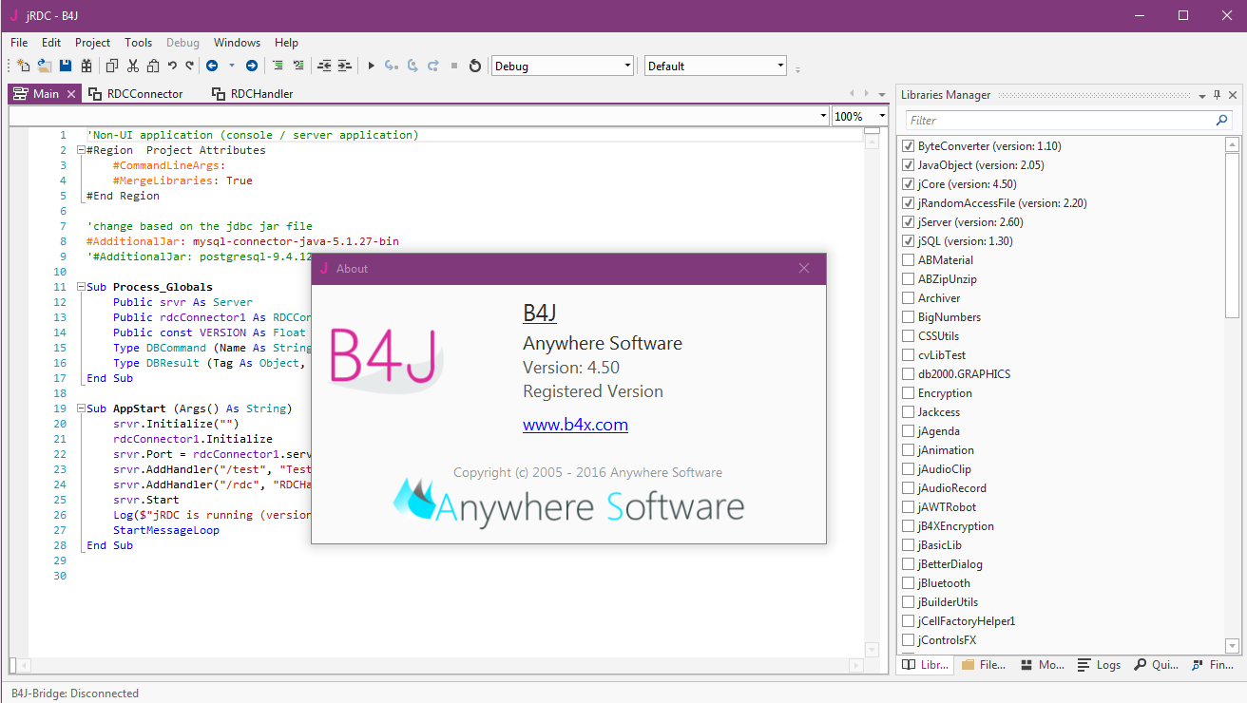The image size is (1247, 703).
Task: Click the Block Comment toolbar icon
Action: click(278, 66)
